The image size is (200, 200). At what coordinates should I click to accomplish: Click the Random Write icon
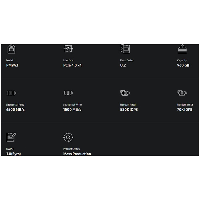(x=182, y=93)
